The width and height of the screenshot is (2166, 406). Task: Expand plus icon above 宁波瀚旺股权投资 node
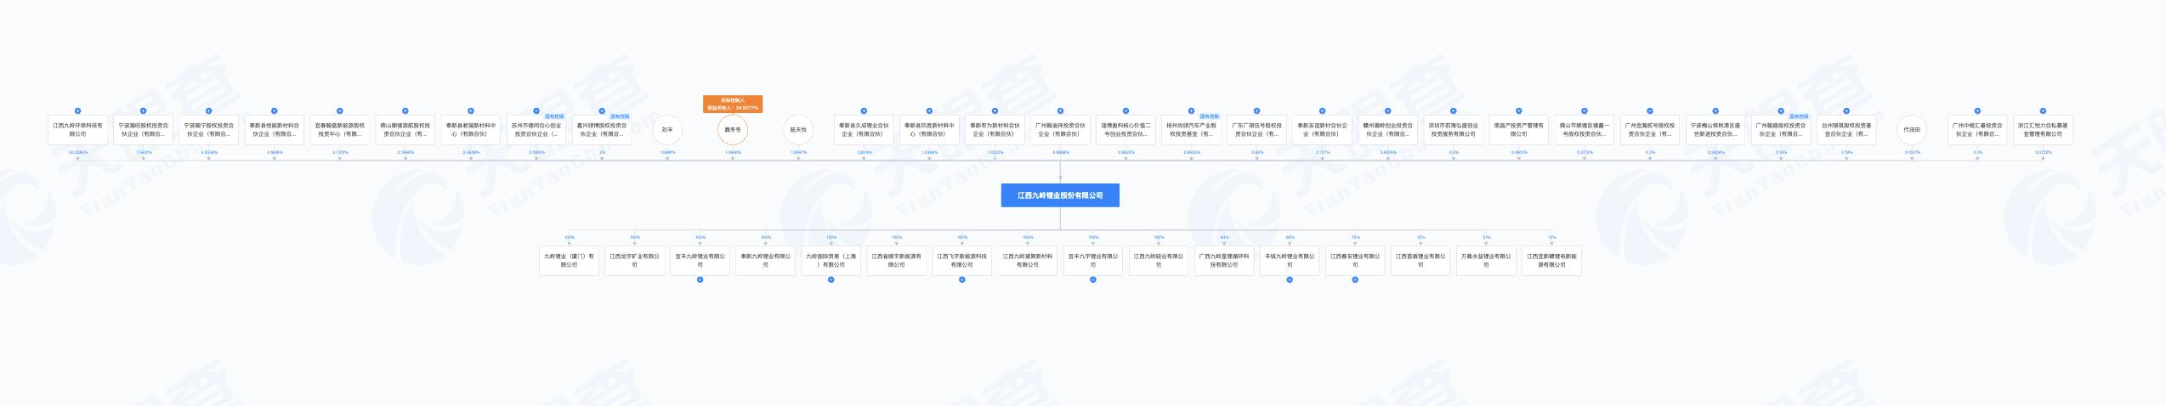click(143, 110)
